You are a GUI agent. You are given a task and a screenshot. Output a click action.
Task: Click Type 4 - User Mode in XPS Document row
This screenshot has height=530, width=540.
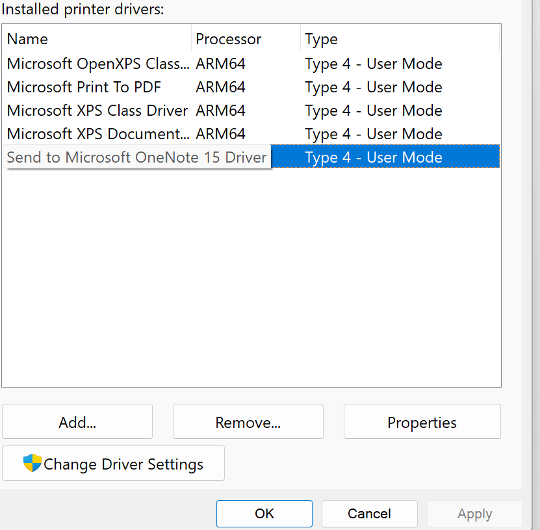[374, 135]
